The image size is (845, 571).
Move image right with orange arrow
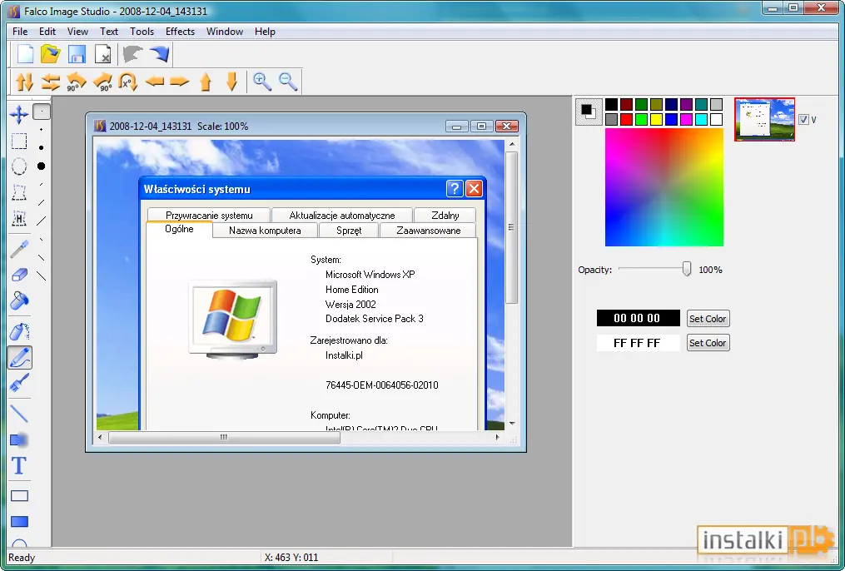click(x=180, y=82)
